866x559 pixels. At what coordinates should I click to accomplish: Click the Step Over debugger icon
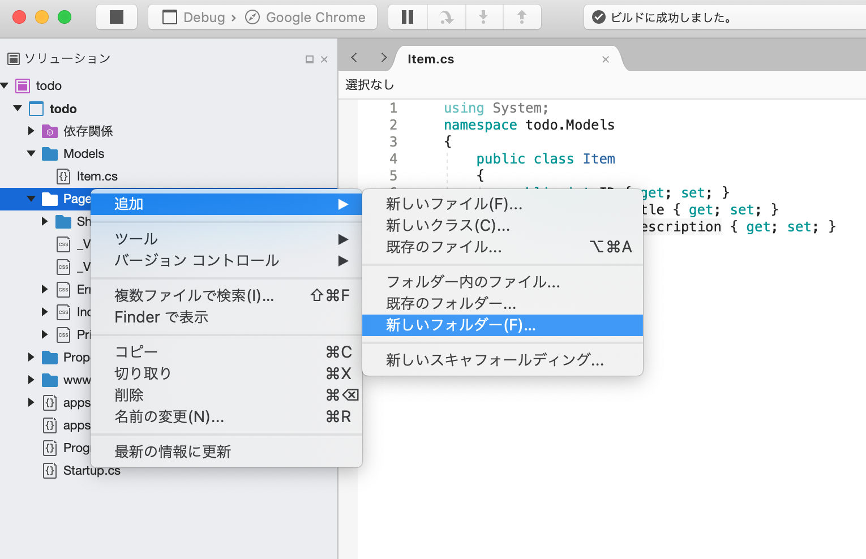click(x=447, y=17)
